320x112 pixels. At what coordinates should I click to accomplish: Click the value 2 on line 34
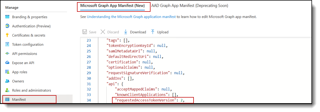[181, 100]
